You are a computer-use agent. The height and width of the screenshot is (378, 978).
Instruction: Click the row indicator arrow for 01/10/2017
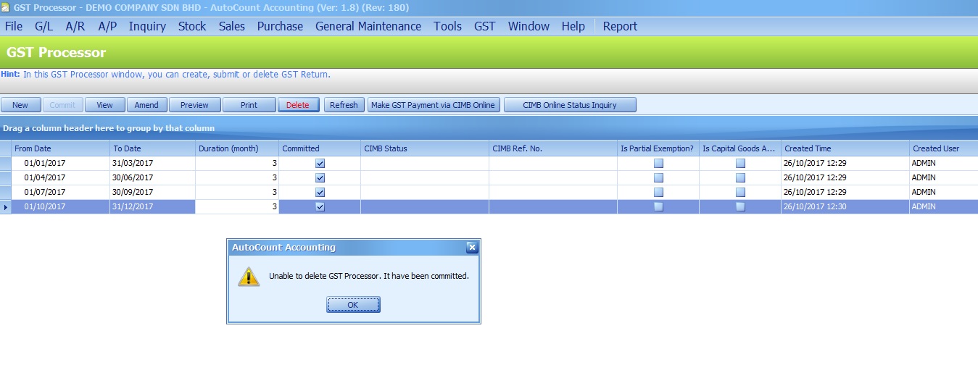[6, 207]
